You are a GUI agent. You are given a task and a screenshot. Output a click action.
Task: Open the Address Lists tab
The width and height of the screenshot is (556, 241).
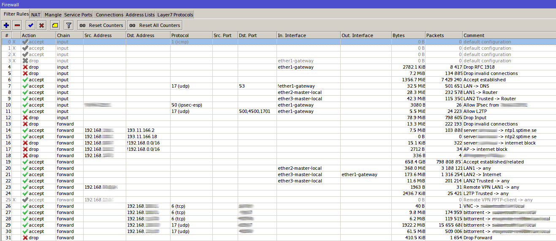point(140,15)
